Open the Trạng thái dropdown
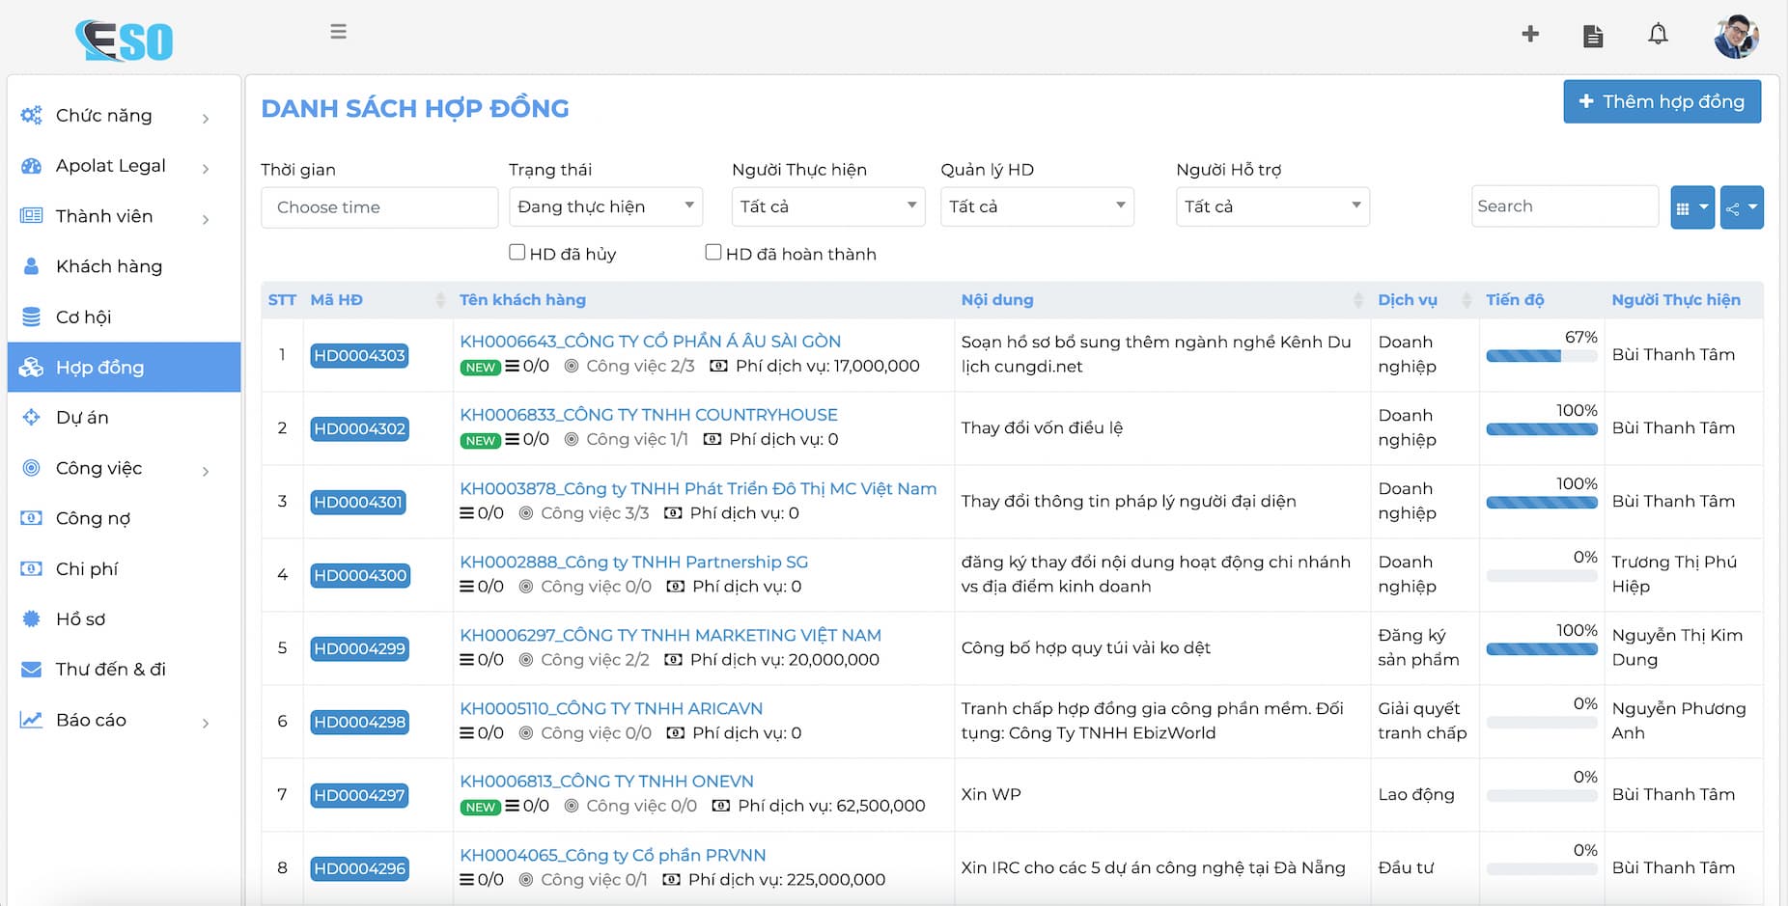This screenshot has width=1788, height=906. point(605,206)
